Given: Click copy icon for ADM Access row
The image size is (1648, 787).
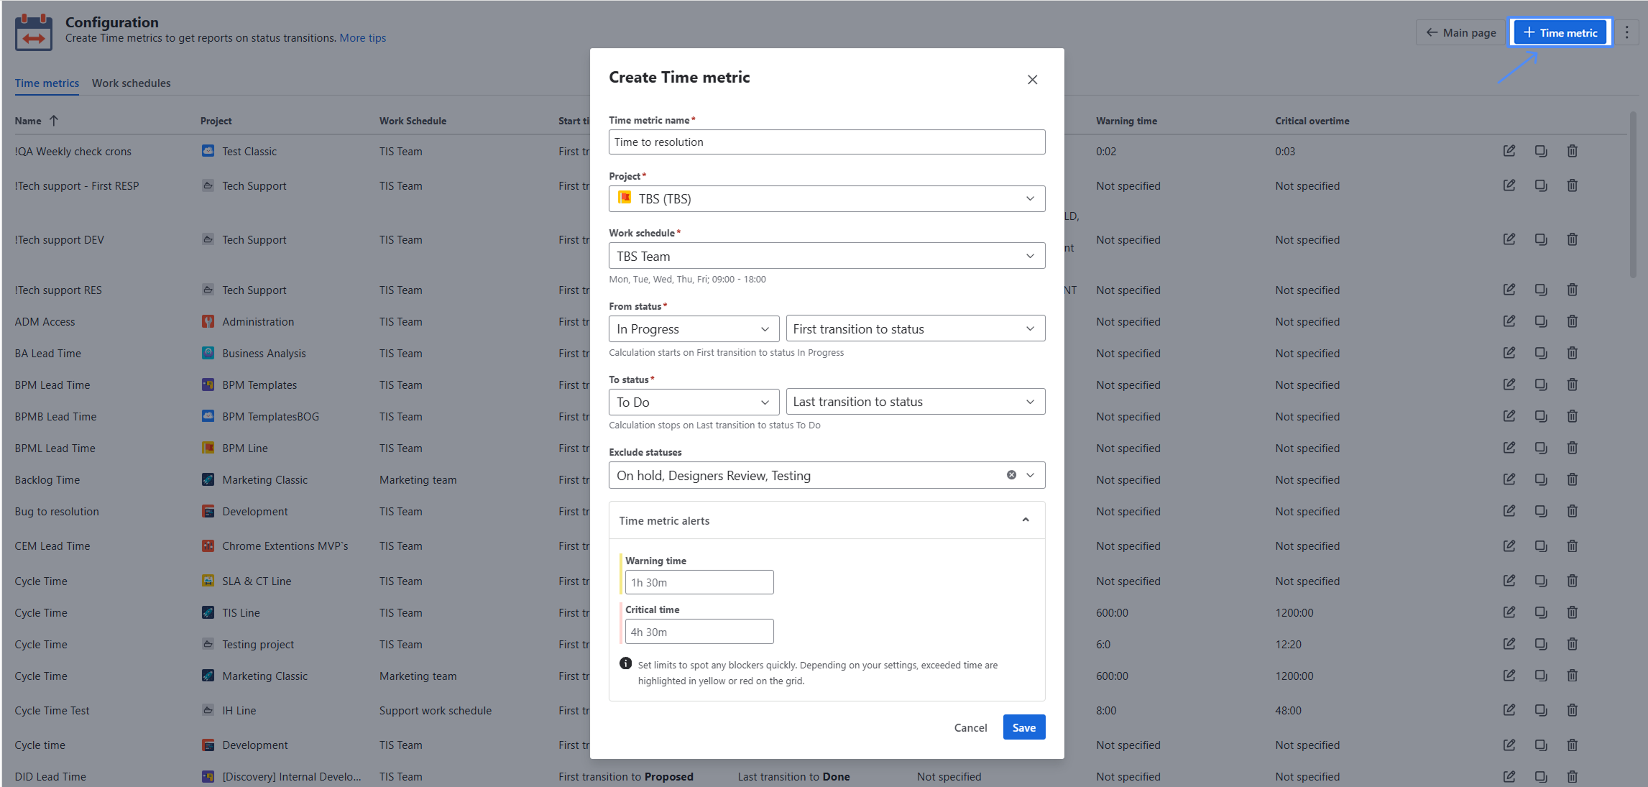Looking at the screenshot, I should (1540, 321).
